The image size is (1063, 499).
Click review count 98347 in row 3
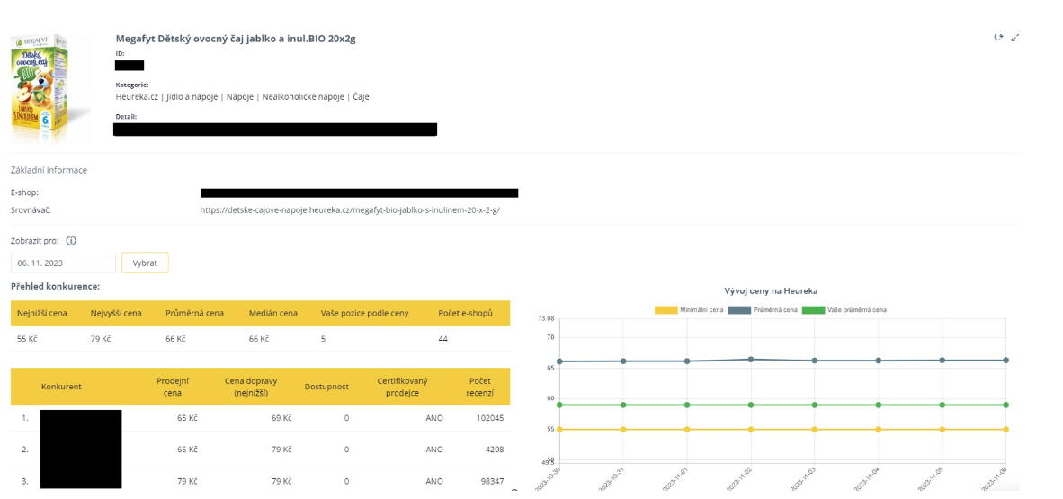click(492, 481)
